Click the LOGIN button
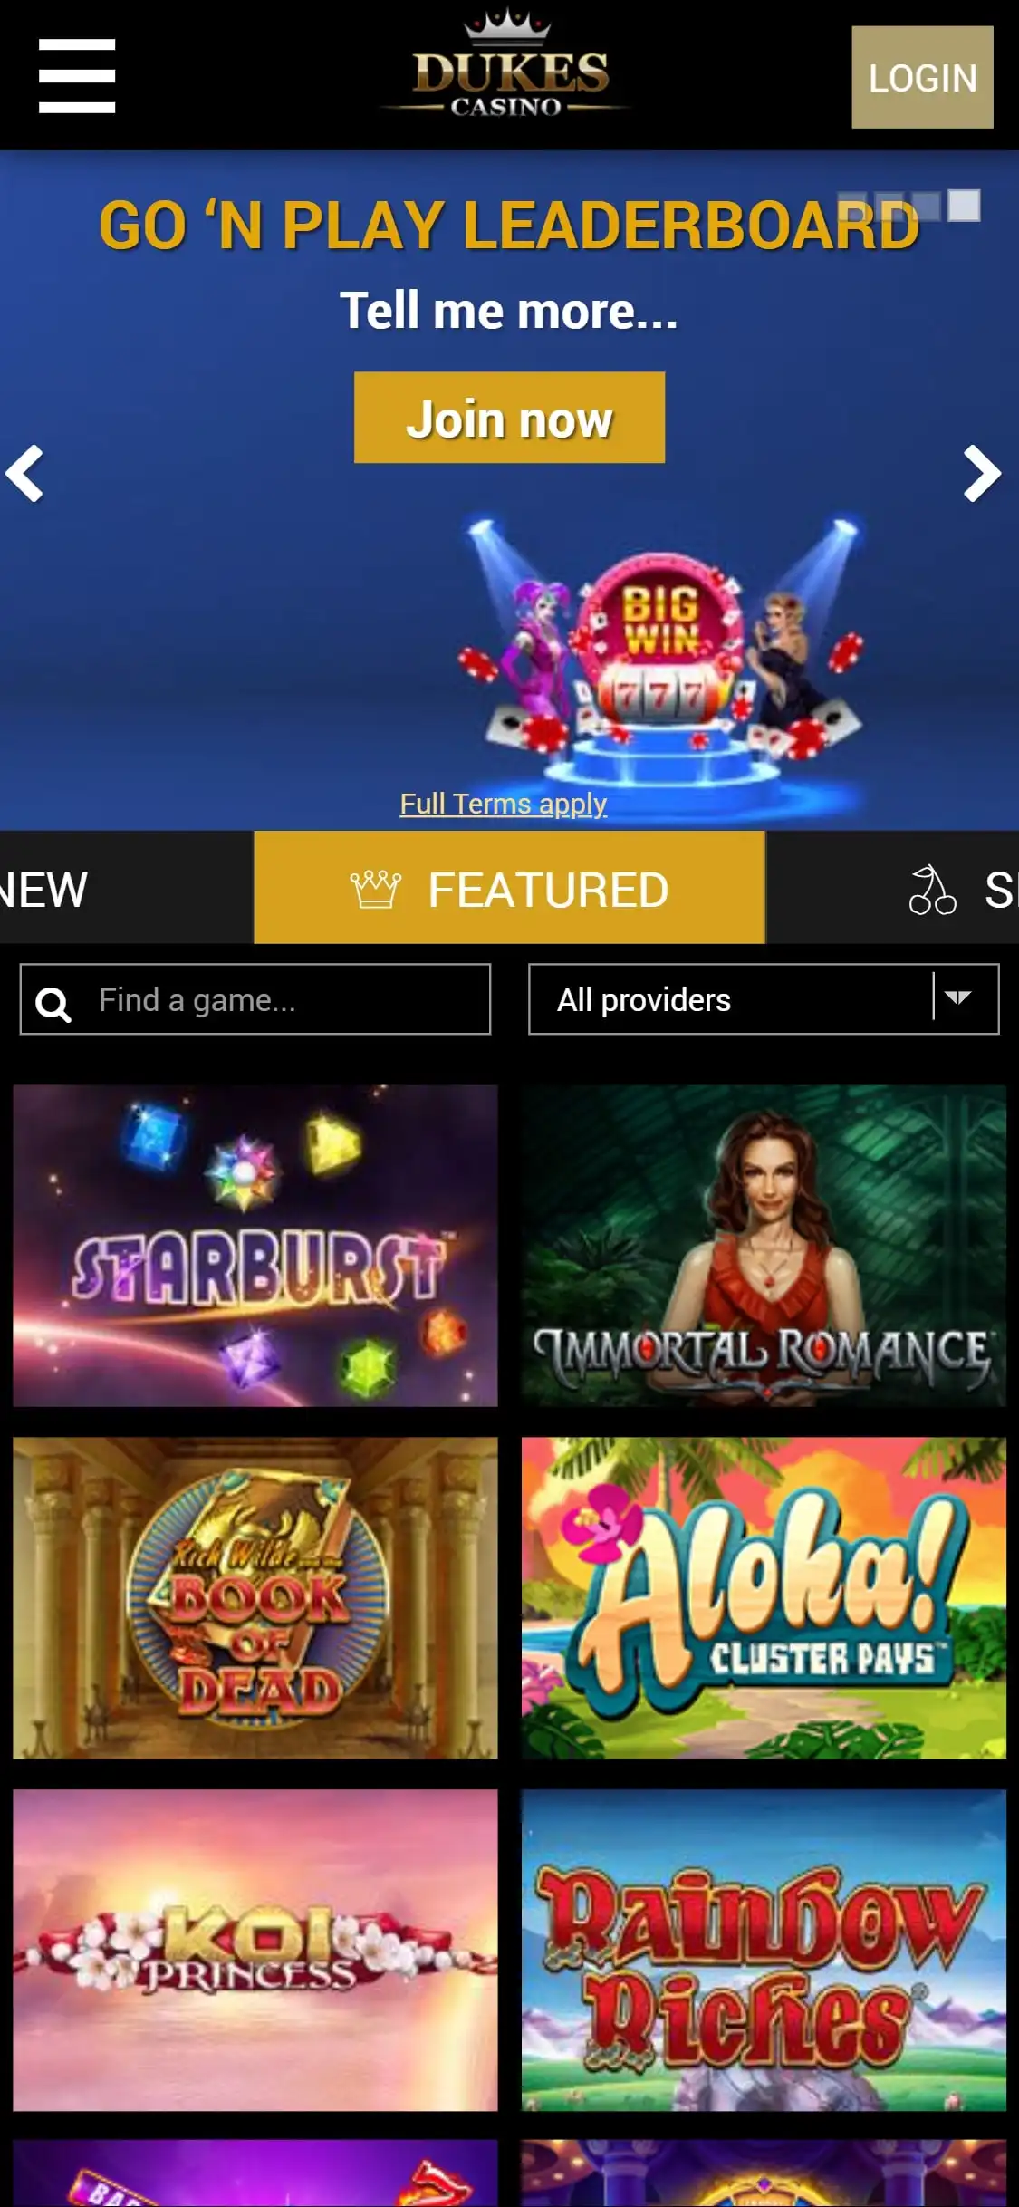The height and width of the screenshot is (2207, 1019). tap(922, 77)
